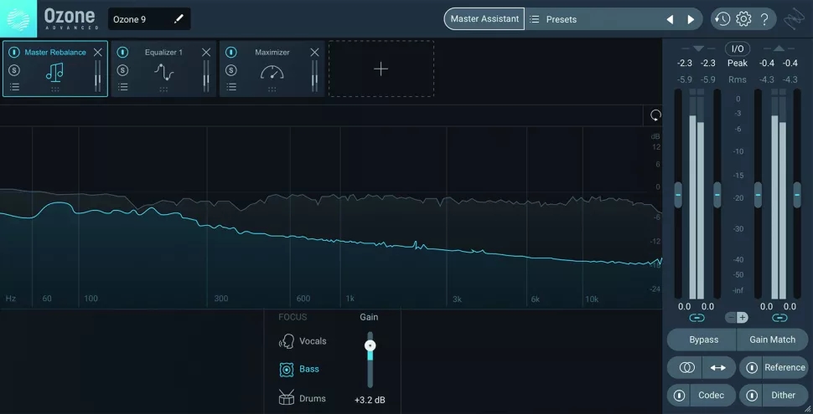Screen dimensions: 813x414
Task: Click the Bass Gain slider handle
Action: (370, 345)
